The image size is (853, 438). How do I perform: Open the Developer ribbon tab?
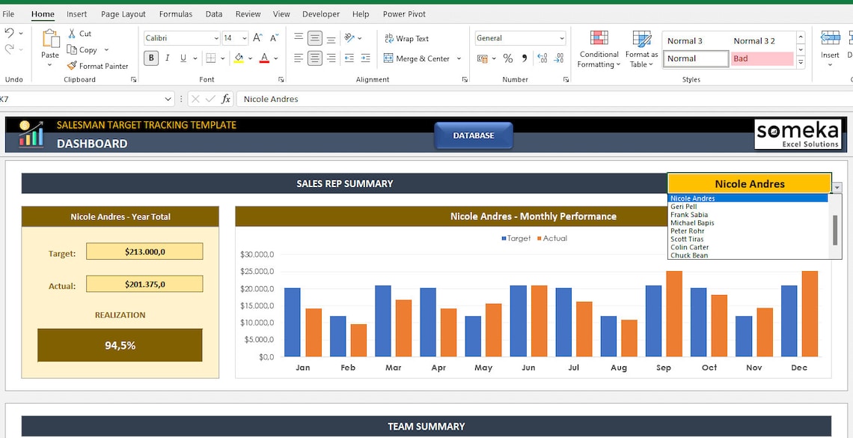click(320, 13)
